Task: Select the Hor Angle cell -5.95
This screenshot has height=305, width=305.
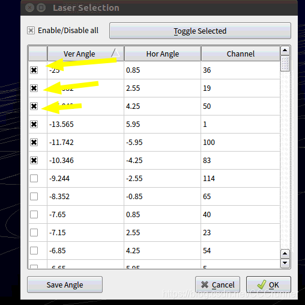Action: click(163, 143)
